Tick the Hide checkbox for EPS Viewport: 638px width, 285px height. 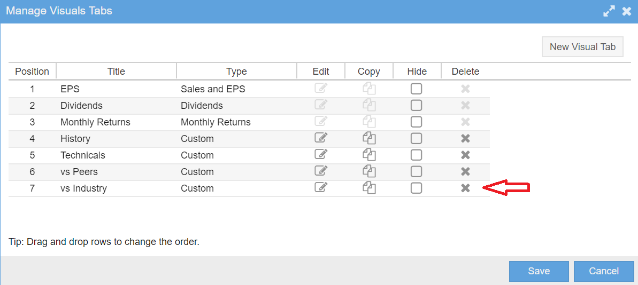coord(416,89)
